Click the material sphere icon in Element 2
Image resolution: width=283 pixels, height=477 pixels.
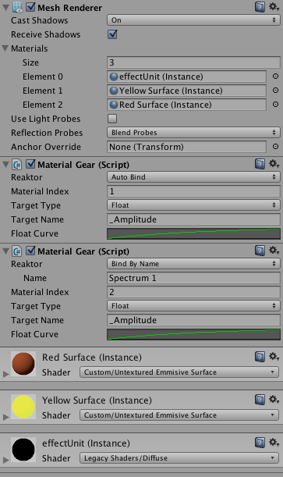coord(114,105)
